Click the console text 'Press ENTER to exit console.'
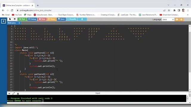191x107 pixels. coord(24,101)
